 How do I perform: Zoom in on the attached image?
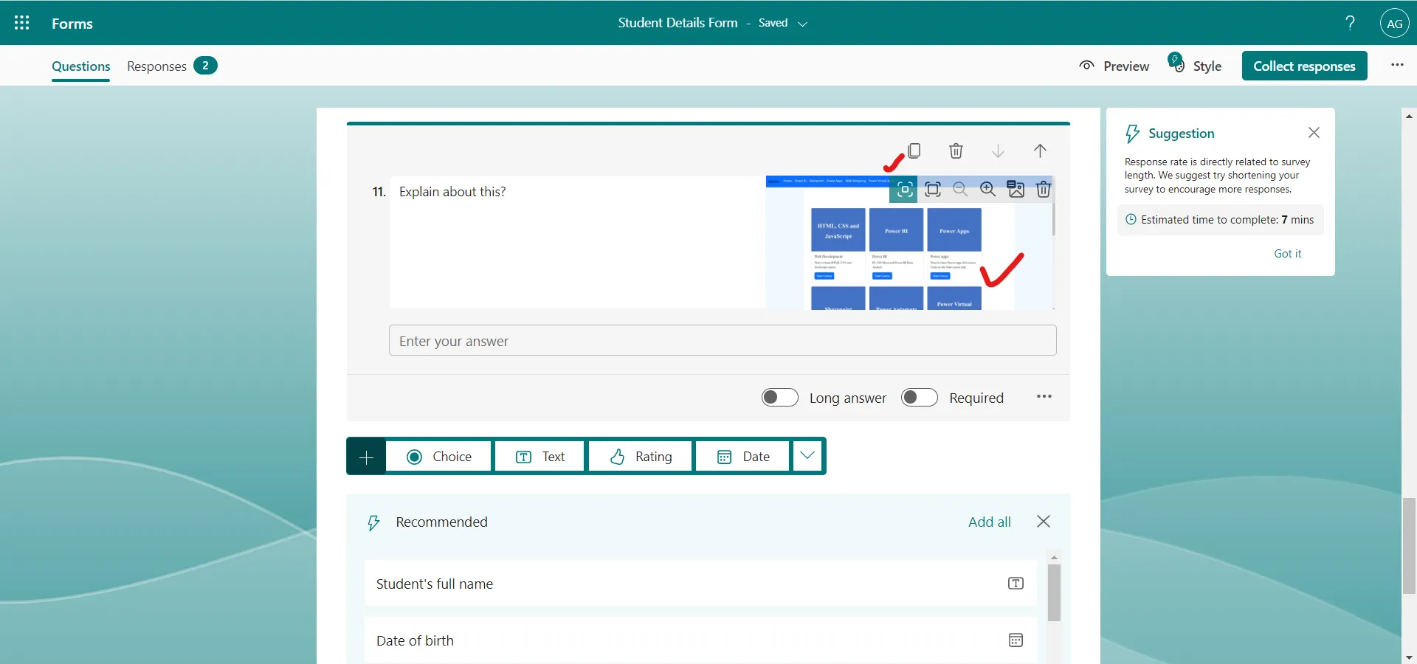[988, 190]
